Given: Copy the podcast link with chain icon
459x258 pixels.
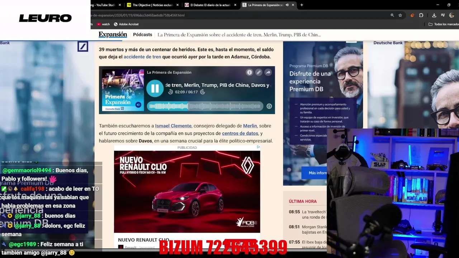Looking at the screenshot, I should point(259,72).
